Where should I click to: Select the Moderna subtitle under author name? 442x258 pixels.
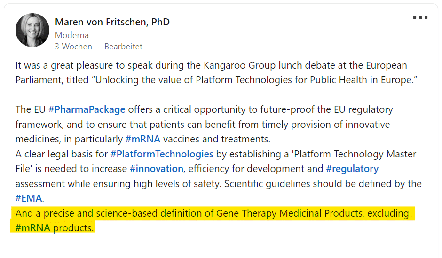tap(72, 35)
